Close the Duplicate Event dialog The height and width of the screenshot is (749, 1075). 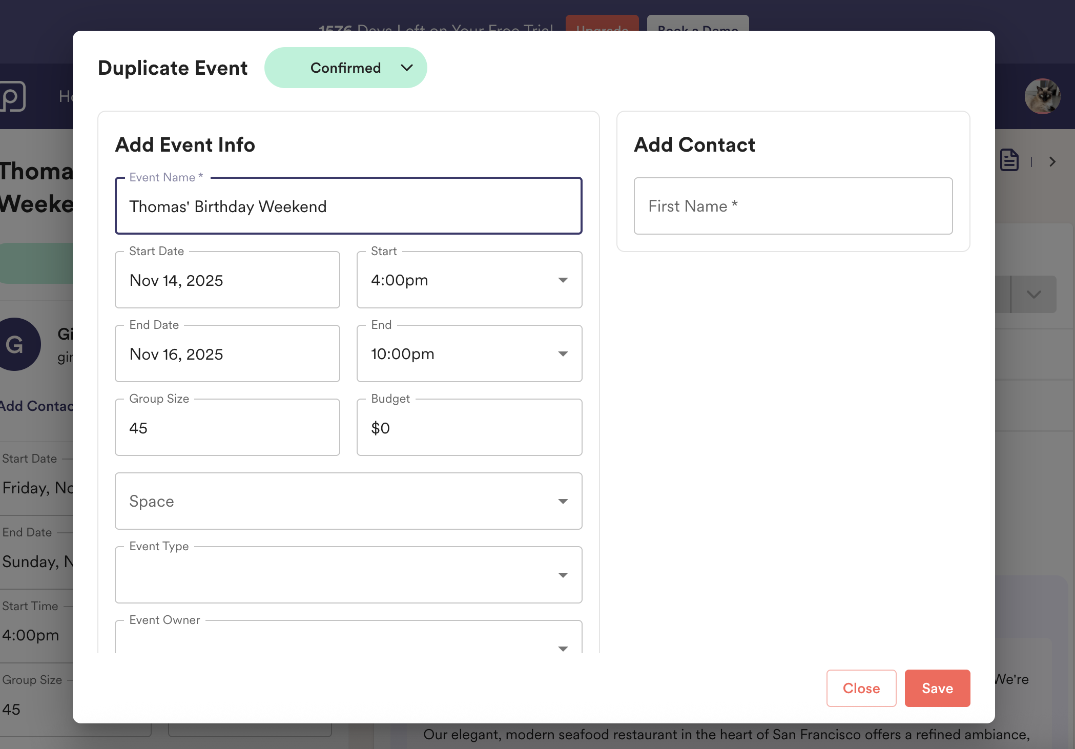tap(861, 688)
